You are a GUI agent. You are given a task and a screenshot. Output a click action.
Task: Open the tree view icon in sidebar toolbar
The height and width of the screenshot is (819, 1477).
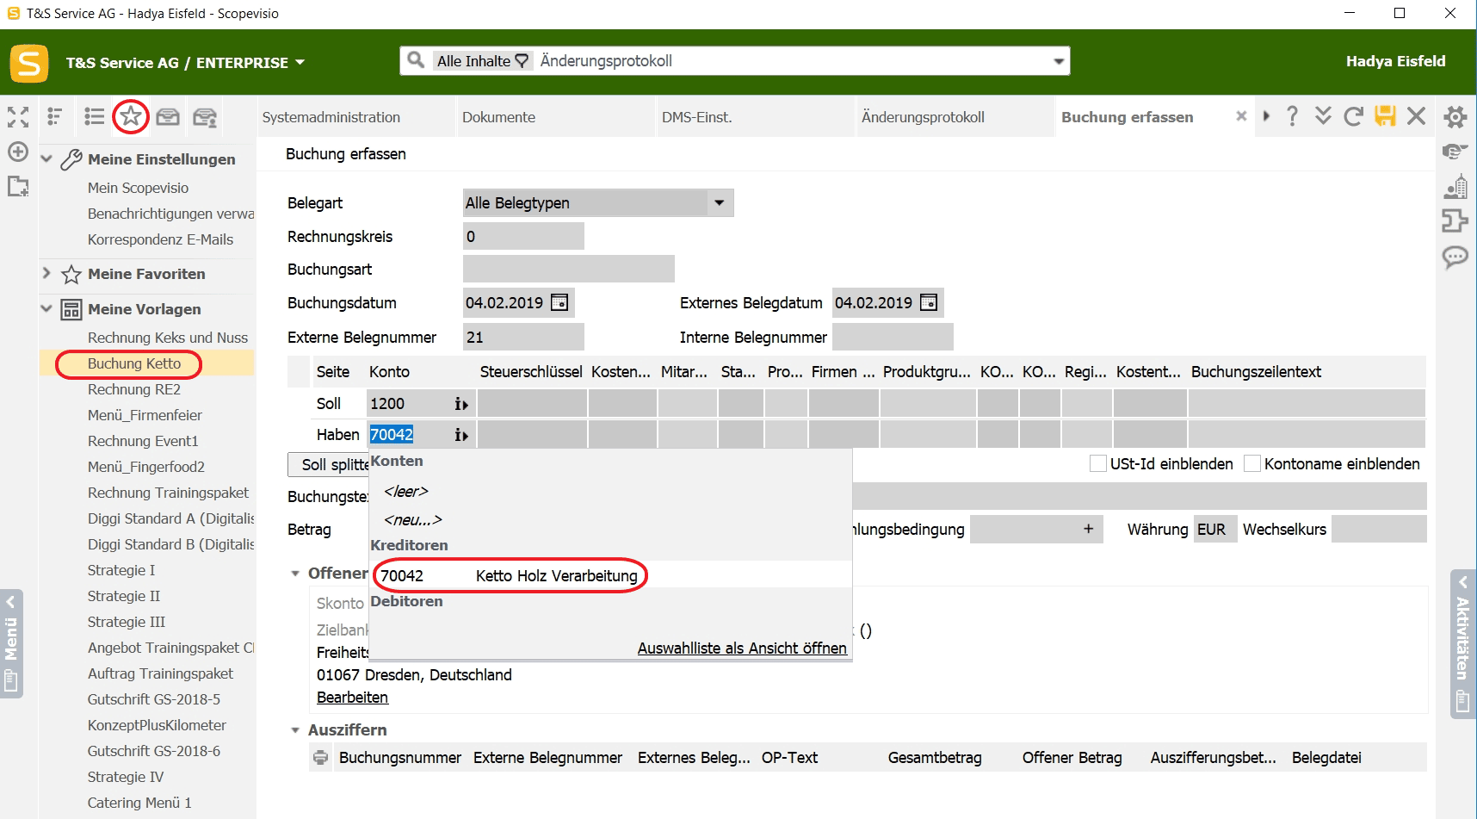pyautogui.click(x=55, y=116)
